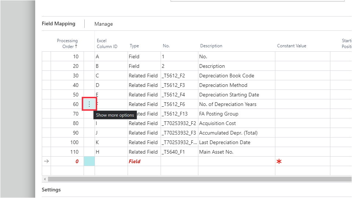The image size is (352, 198).
Task: Click the new-row arrow indicator
Action: pos(46,161)
